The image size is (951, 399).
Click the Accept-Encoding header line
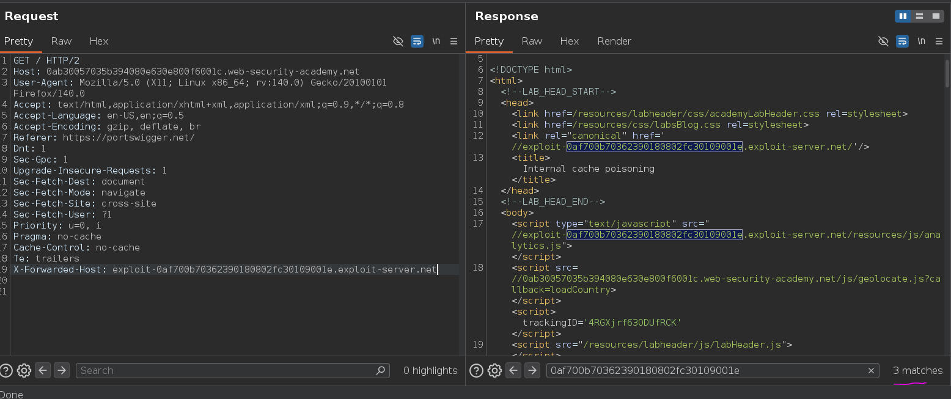107,126
